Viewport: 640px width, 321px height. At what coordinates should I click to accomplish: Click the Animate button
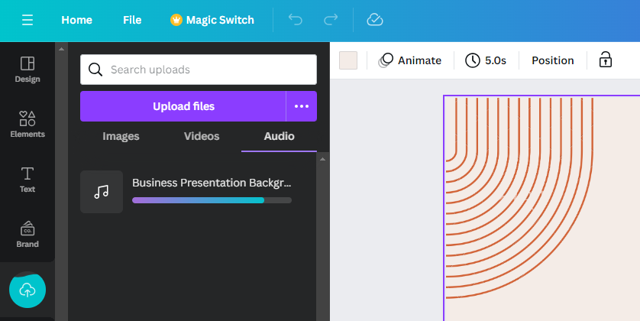coord(410,60)
